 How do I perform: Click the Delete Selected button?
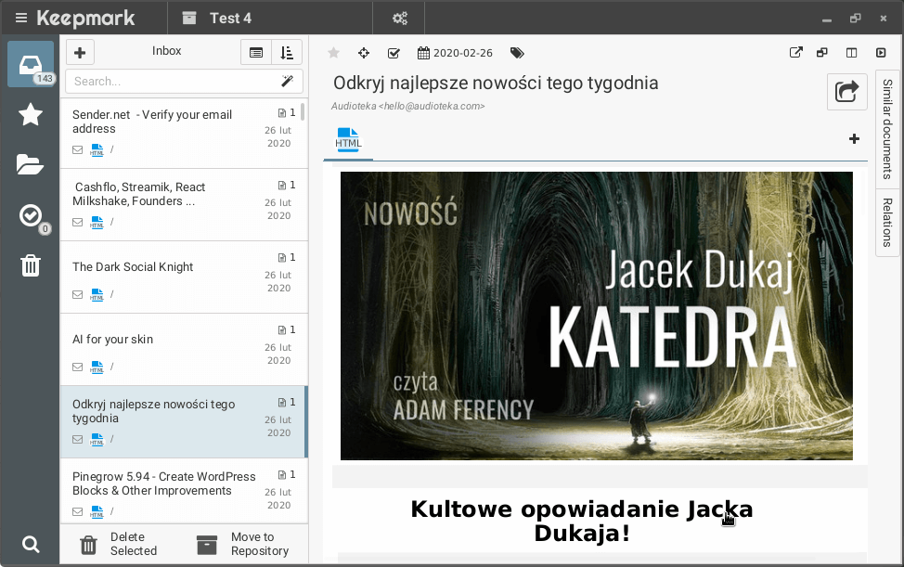pyautogui.click(x=119, y=544)
